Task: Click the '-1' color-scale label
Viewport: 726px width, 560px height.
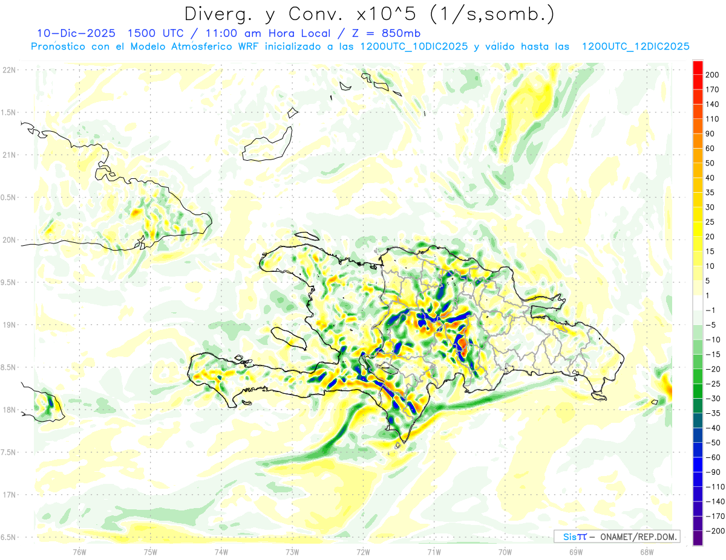Action: tap(711, 311)
